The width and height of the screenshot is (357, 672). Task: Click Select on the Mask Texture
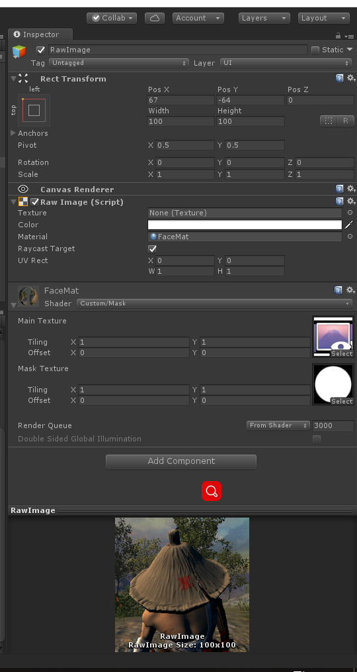click(342, 401)
